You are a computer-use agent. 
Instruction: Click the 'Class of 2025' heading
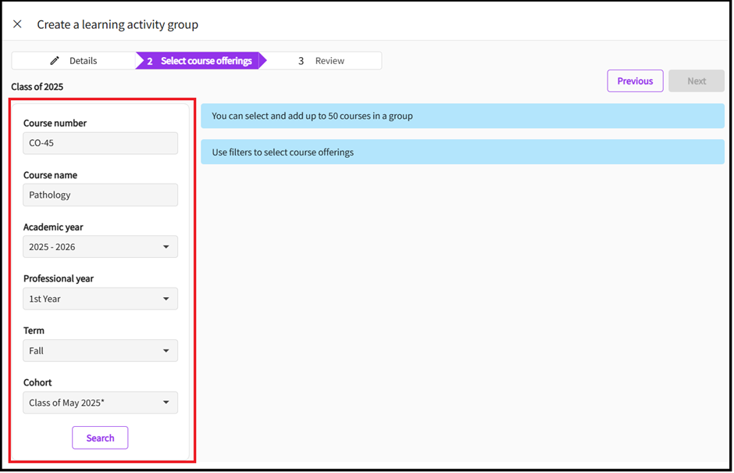point(37,87)
